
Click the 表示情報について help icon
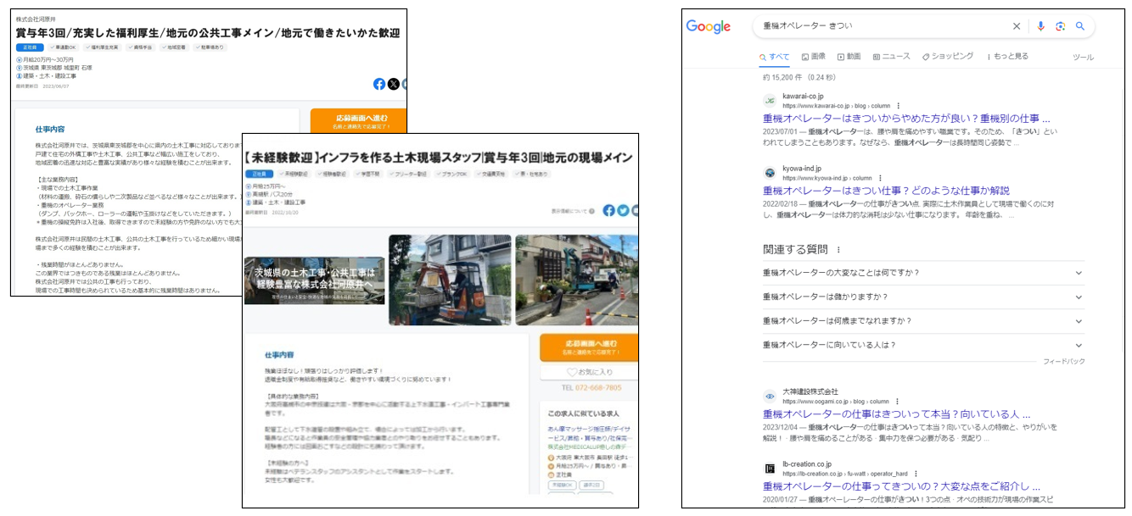click(591, 210)
